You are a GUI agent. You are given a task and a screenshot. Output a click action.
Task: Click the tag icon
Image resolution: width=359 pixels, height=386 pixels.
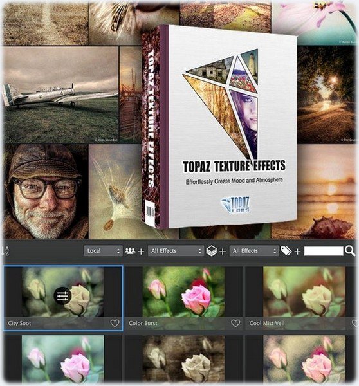pos(286,251)
